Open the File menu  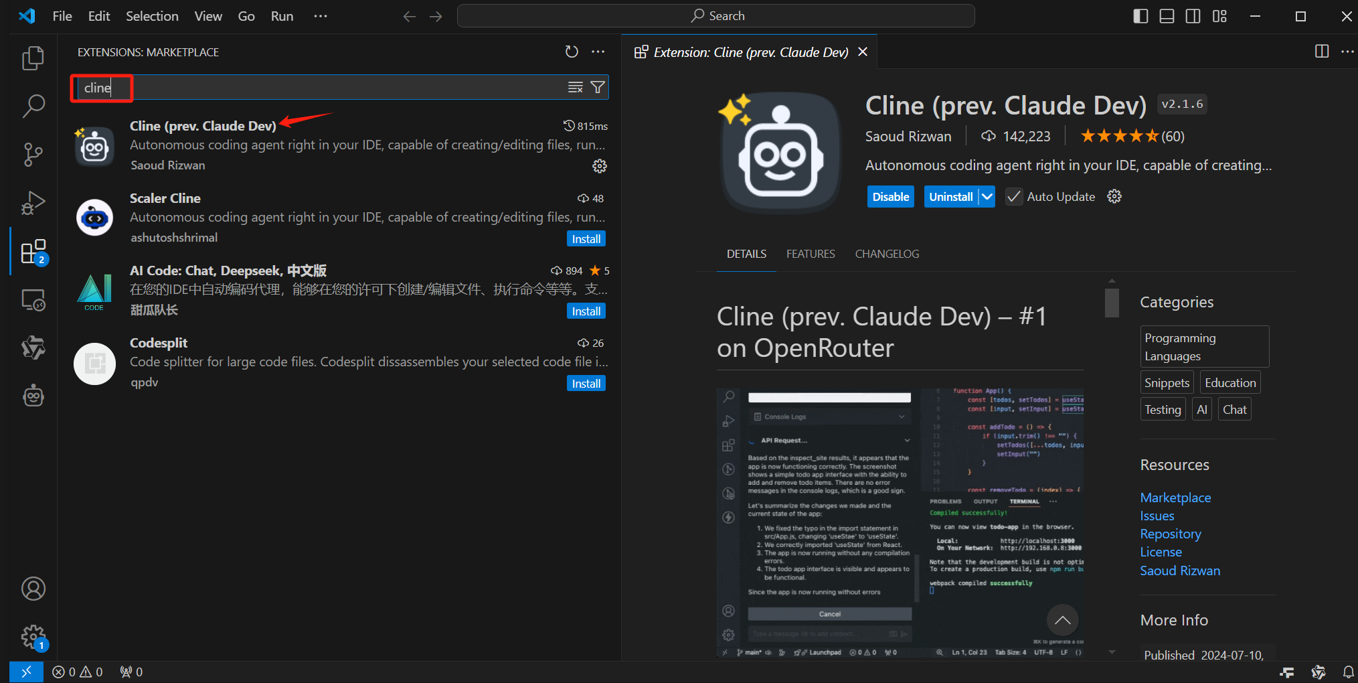(62, 16)
